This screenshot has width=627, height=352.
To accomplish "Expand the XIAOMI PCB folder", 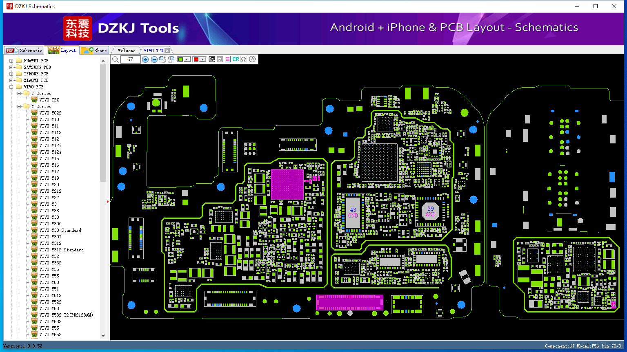I will point(11,80).
